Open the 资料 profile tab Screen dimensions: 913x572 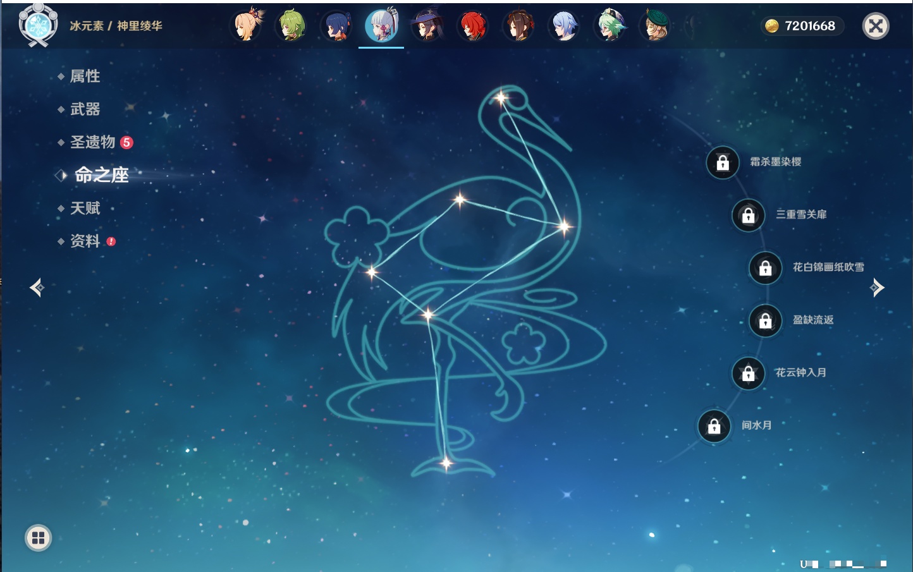[x=85, y=241]
